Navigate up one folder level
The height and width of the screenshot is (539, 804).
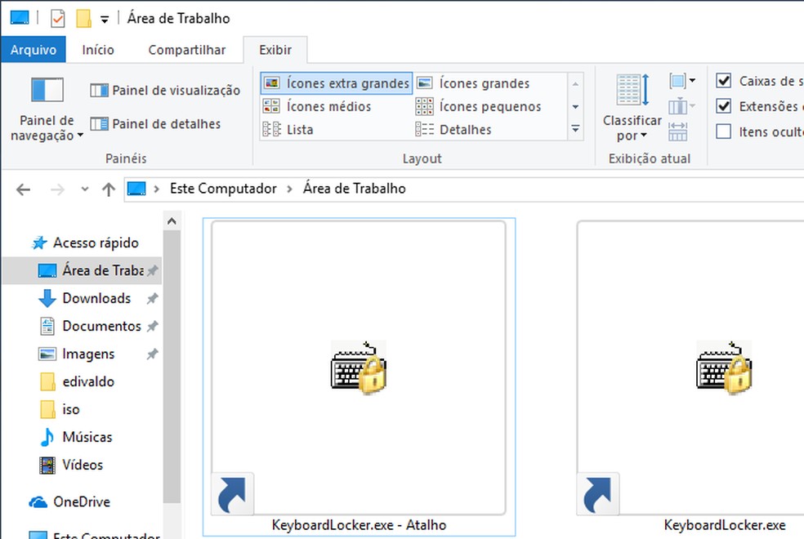(108, 189)
